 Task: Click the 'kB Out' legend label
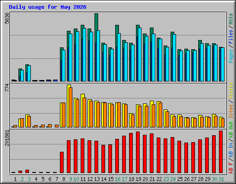pos(231,130)
